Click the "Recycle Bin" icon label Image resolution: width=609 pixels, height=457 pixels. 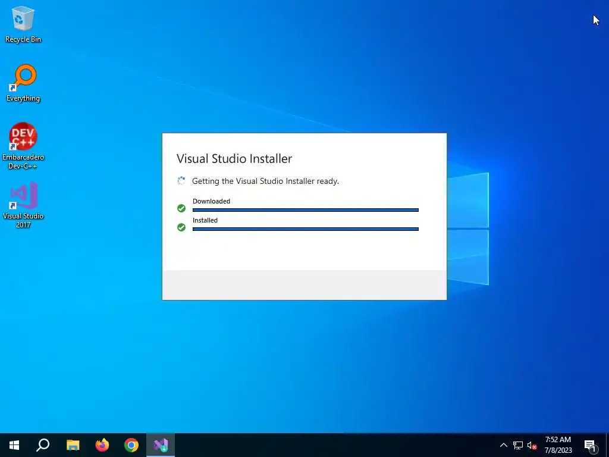click(x=23, y=39)
